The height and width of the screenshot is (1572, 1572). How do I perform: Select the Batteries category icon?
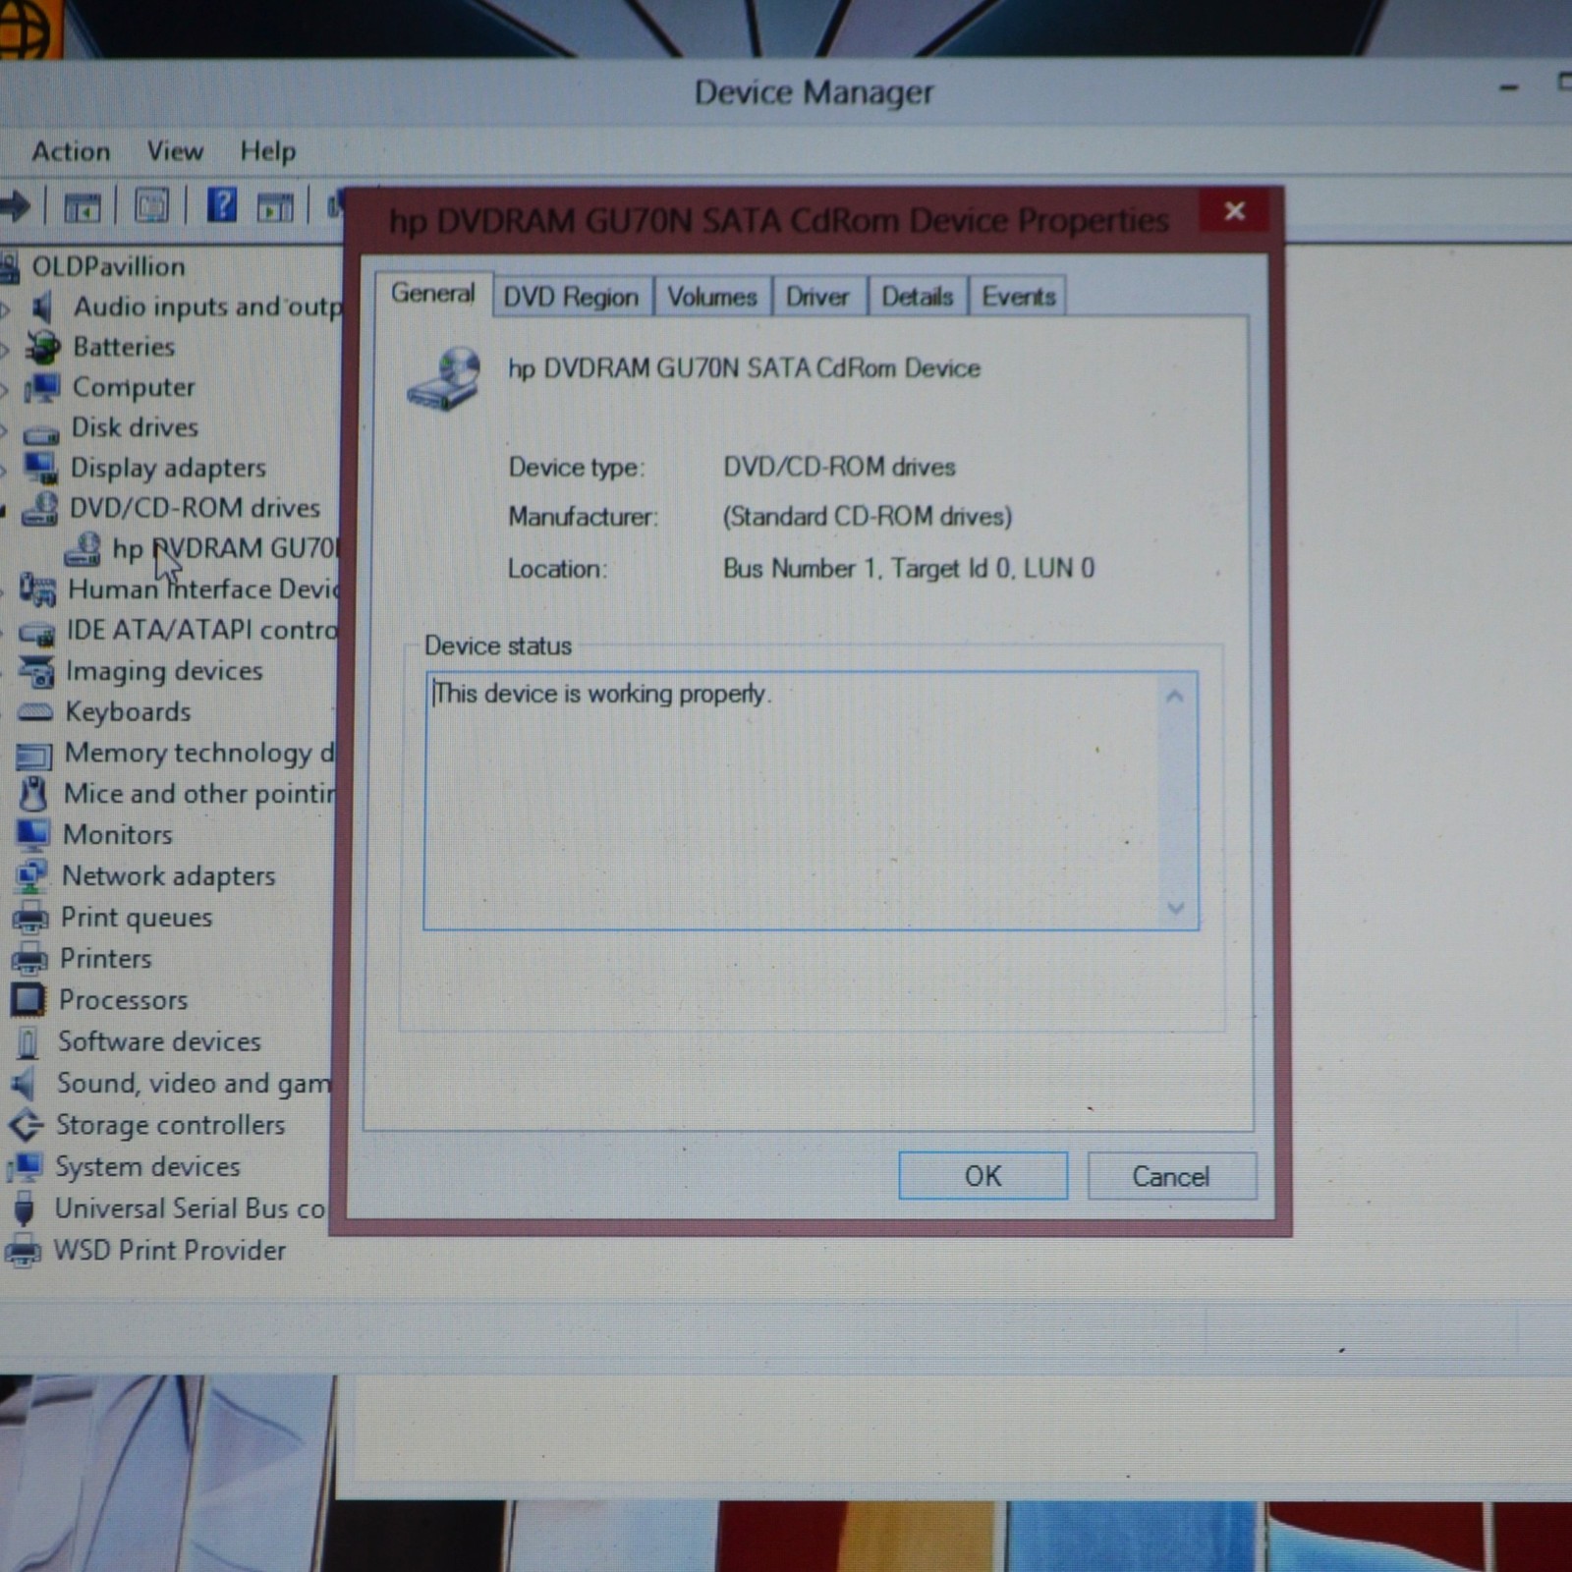[42, 347]
